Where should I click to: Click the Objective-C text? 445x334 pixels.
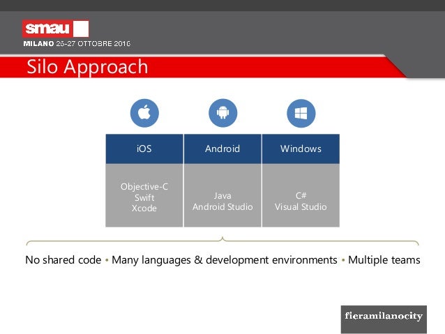(144, 186)
